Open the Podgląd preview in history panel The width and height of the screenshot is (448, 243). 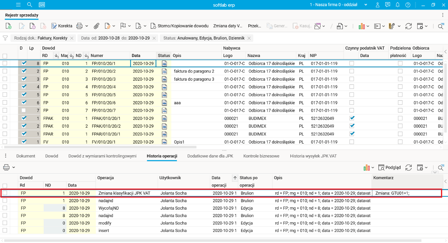point(390,168)
